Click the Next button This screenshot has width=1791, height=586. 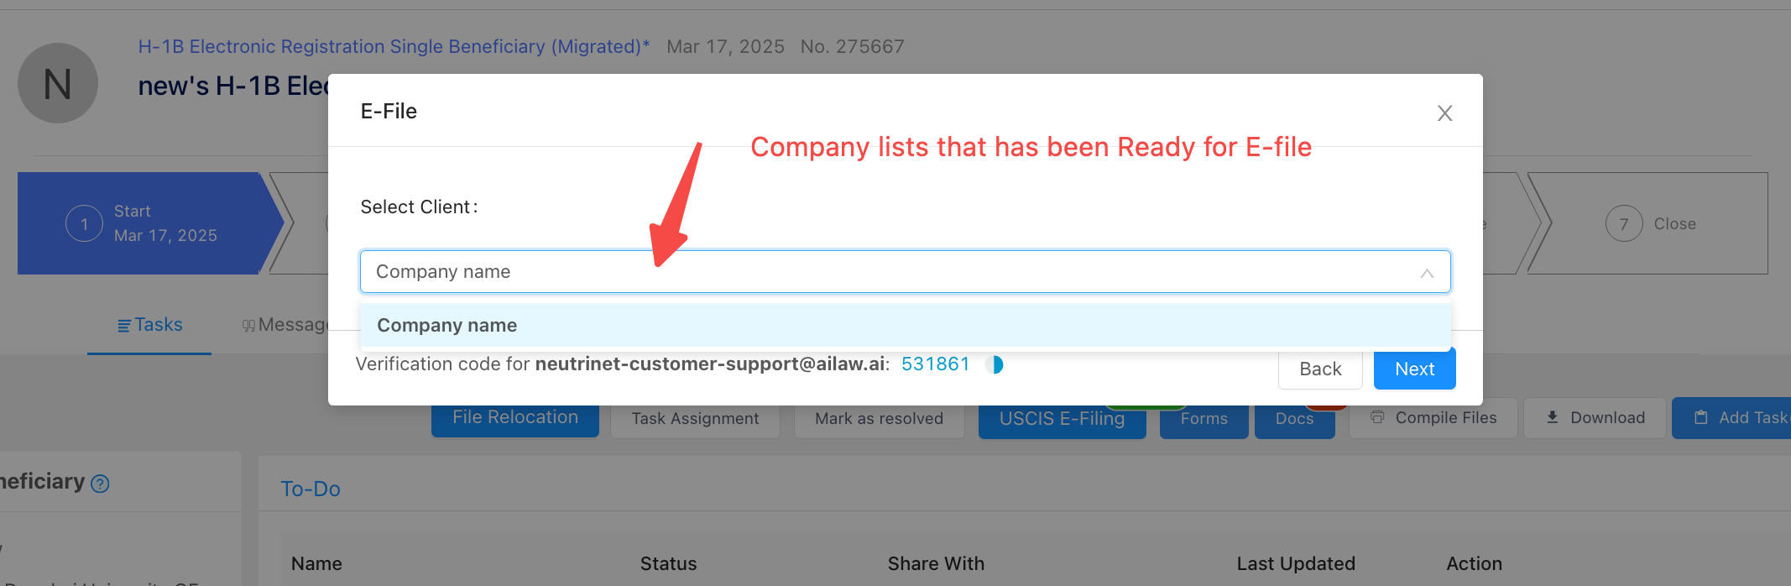[1414, 369]
